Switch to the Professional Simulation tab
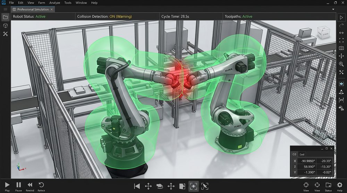Viewport: 347px width, 193px height. coord(33,9)
